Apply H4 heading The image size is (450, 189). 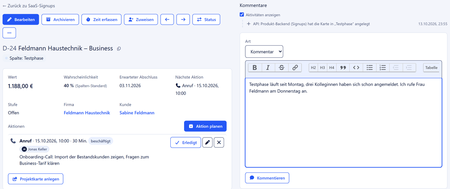click(332, 67)
